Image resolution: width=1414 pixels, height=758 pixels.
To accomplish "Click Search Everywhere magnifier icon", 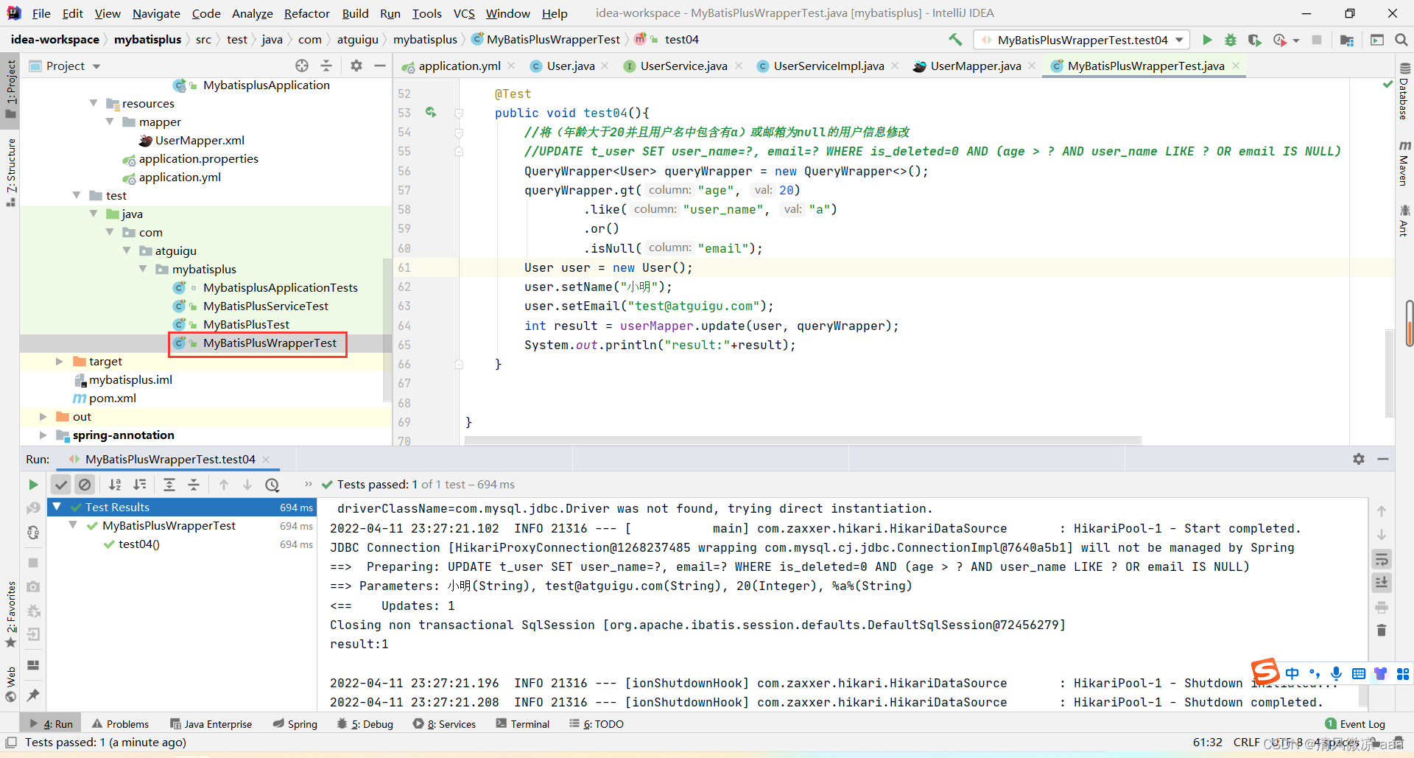I will pyautogui.click(x=1401, y=40).
